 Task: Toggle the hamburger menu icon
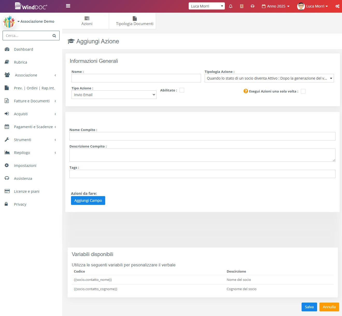[x=68, y=6]
